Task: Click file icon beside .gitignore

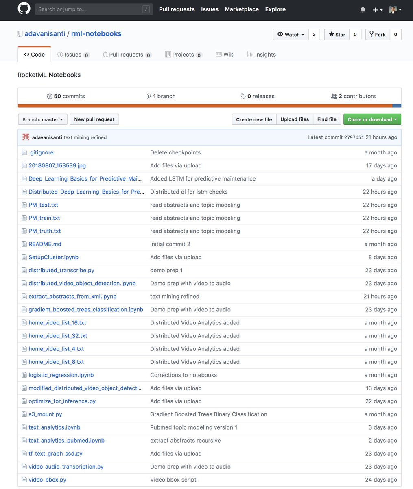Action: click(x=24, y=152)
